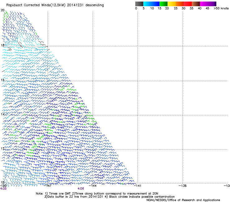The height and width of the screenshot is (202, 230).
Task: Click the longitude label -144
Action: (x=93, y=186)
